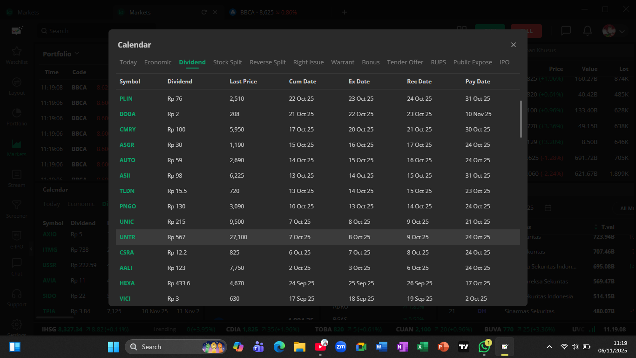Image resolution: width=636 pixels, height=358 pixels.
Task: Show hidden system tray icons
Action: coord(549,347)
